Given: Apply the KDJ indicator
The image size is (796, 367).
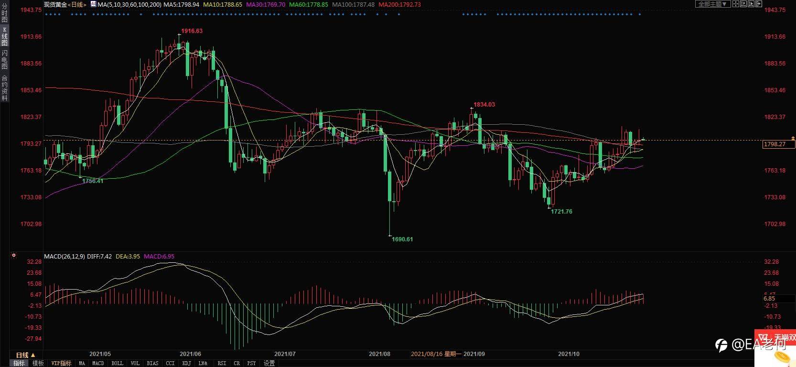Looking at the screenshot, I should pos(187,363).
